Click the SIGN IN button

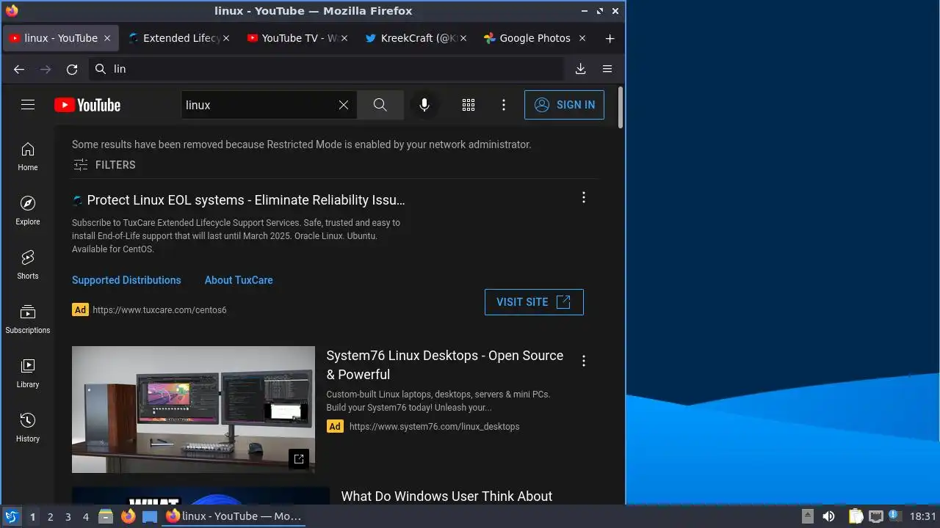click(564, 105)
